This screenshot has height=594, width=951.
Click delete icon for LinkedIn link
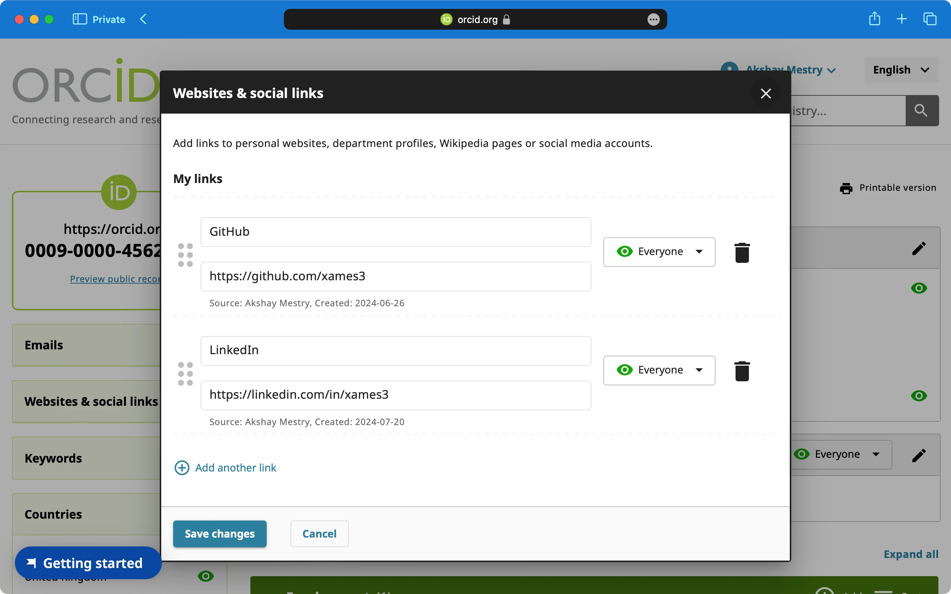pyautogui.click(x=741, y=370)
